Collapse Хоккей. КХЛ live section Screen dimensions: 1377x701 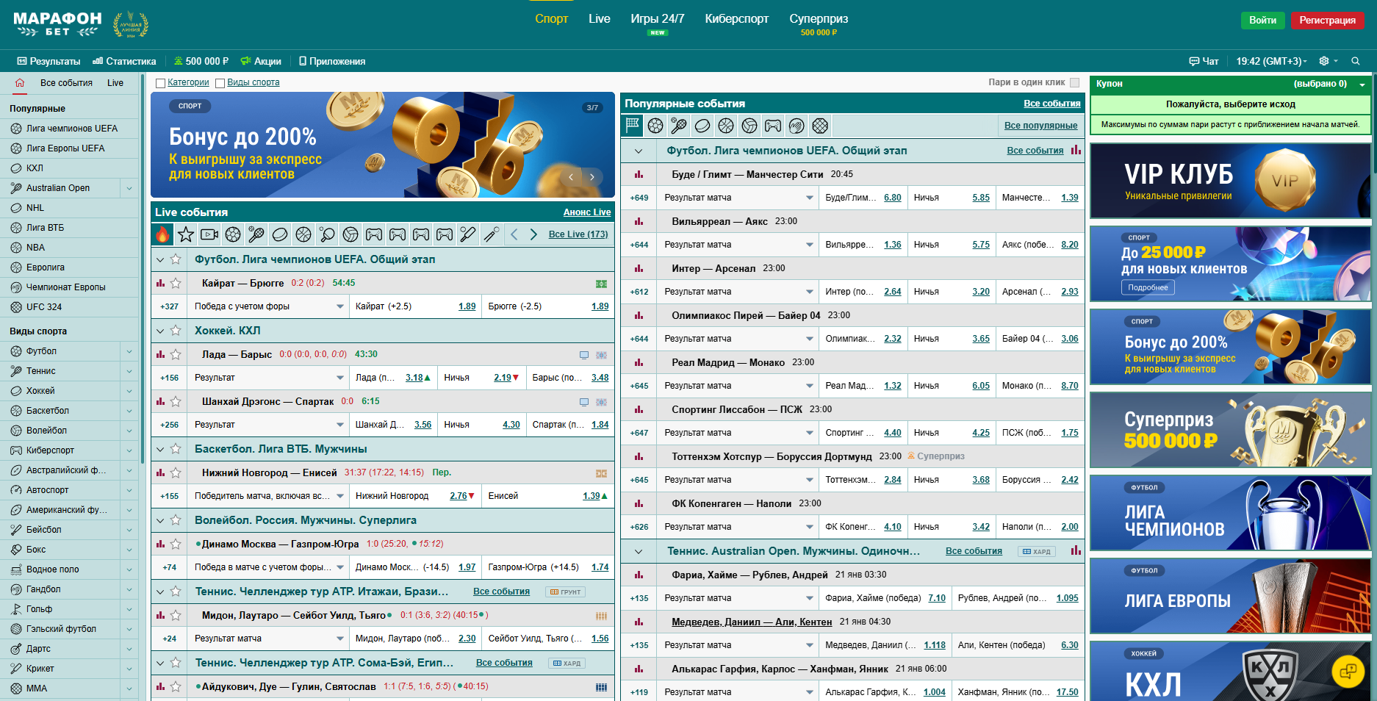(160, 331)
